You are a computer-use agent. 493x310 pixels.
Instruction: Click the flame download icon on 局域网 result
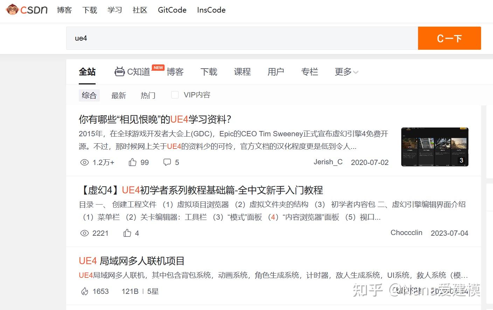click(x=85, y=291)
